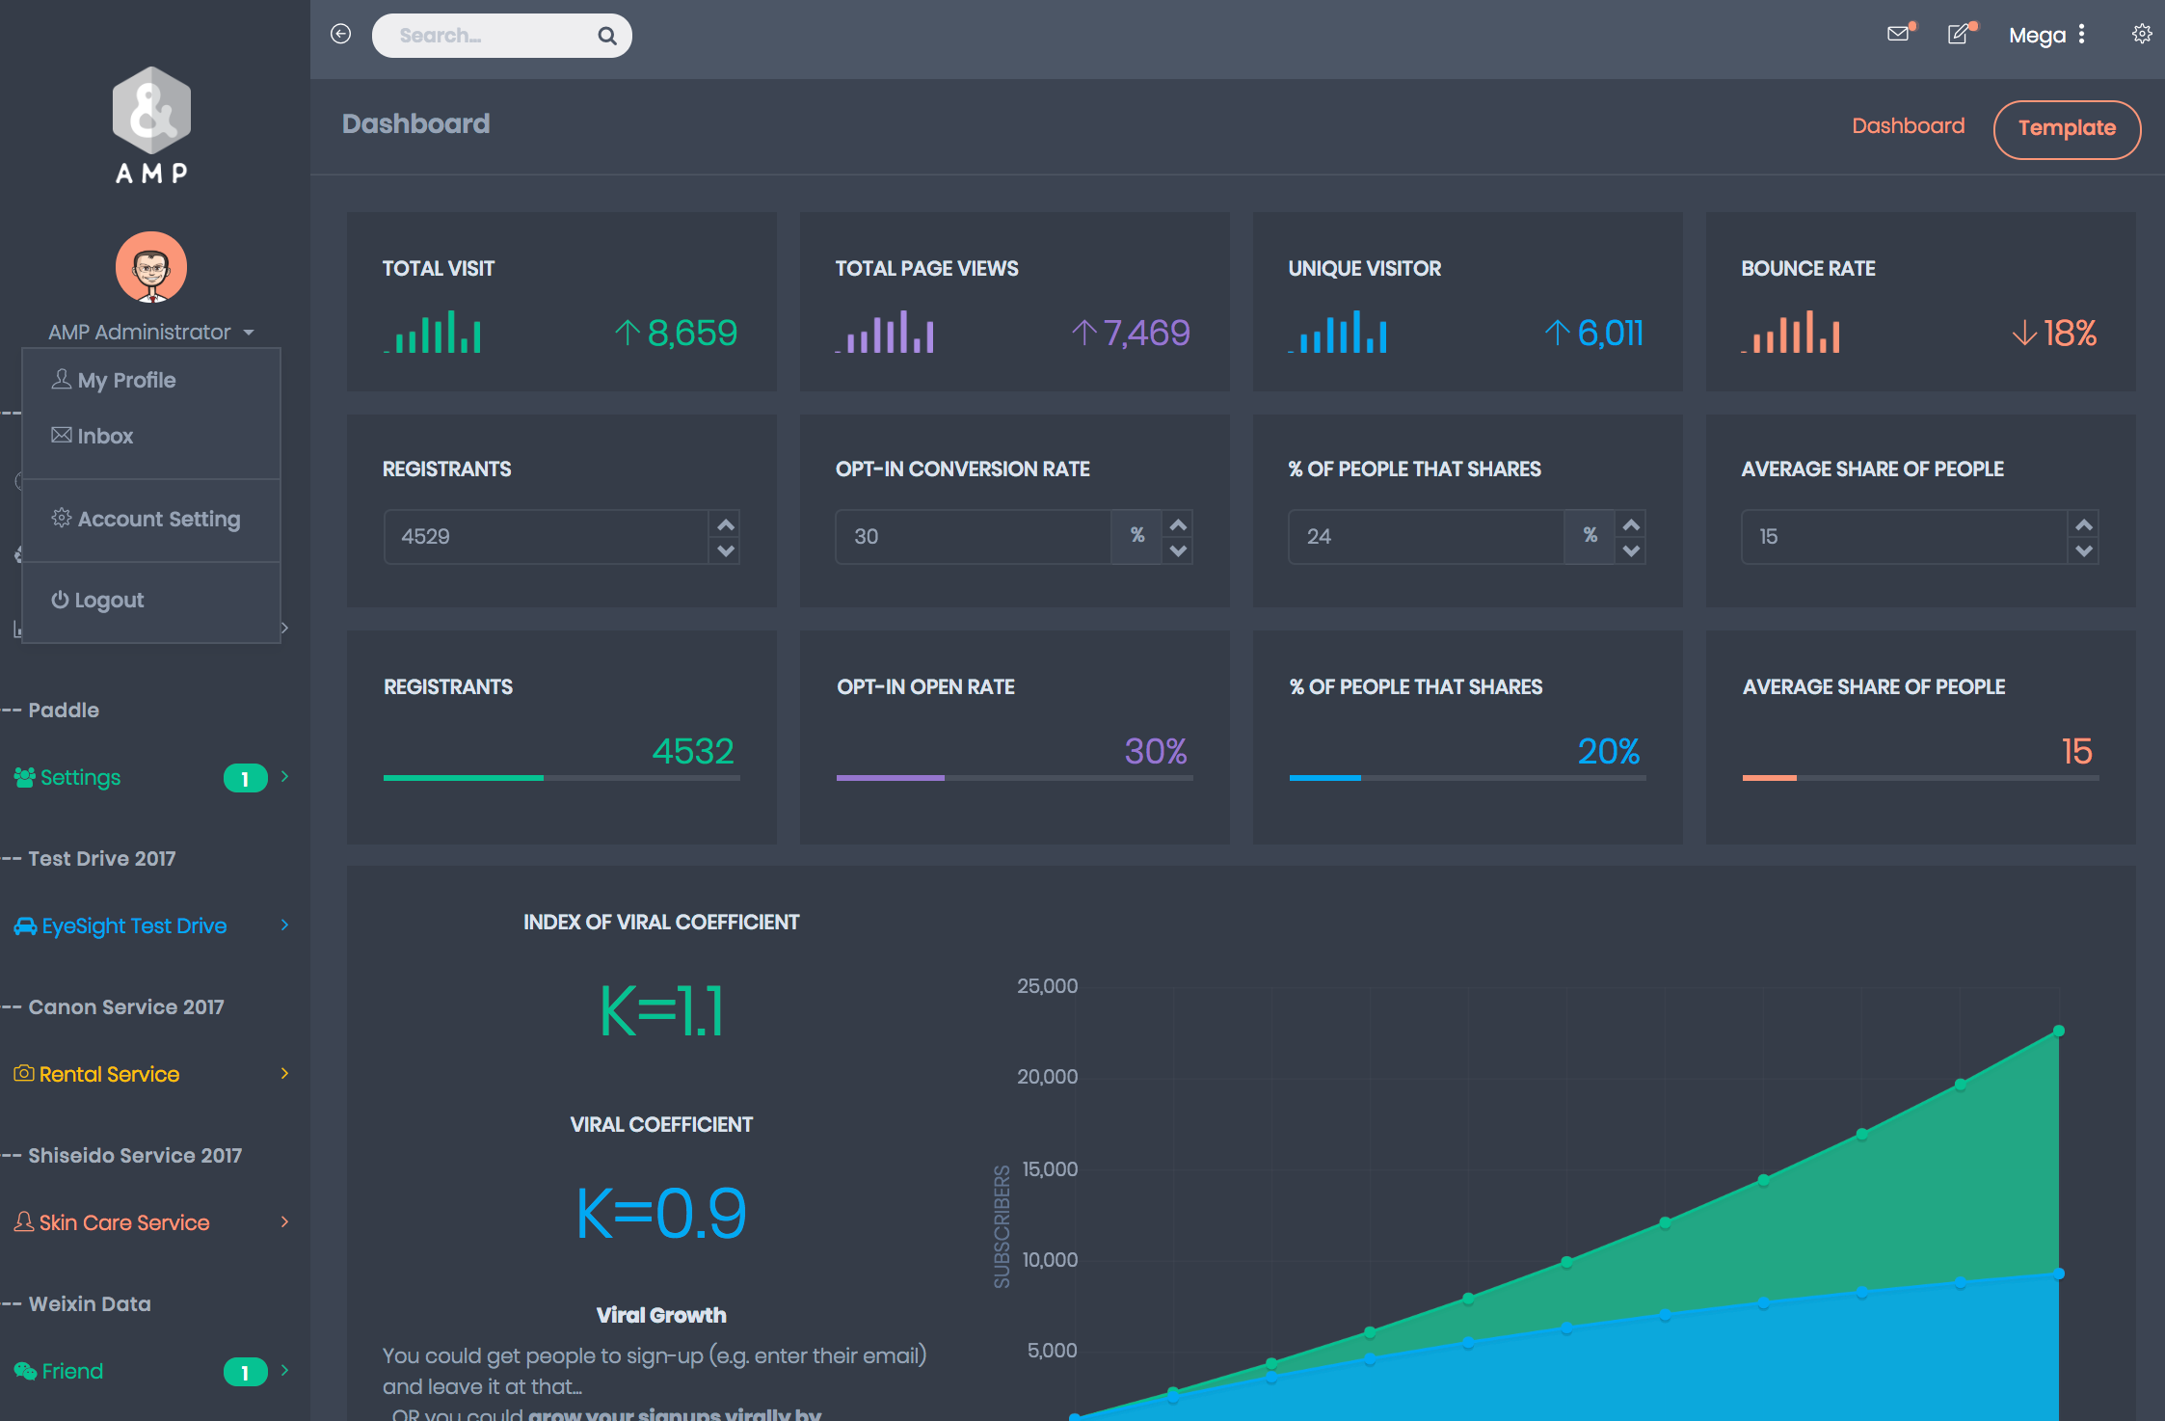Click the top green chart data point
Viewport: 2165px width, 1421px height.
[2059, 1031]
